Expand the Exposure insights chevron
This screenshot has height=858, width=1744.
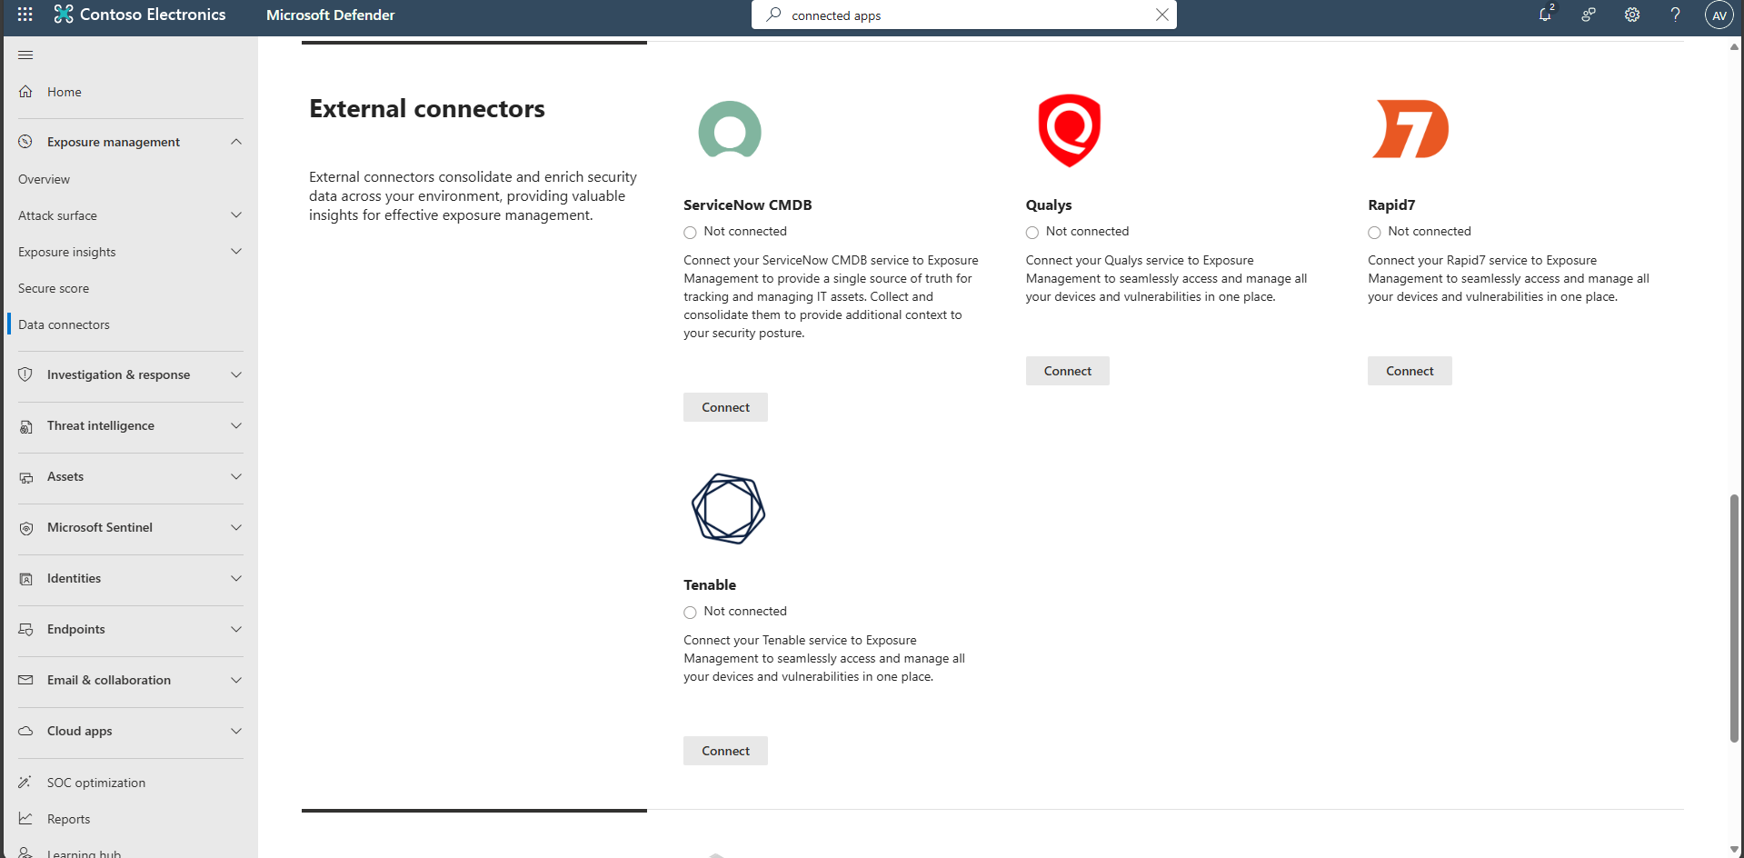(236, 252)
